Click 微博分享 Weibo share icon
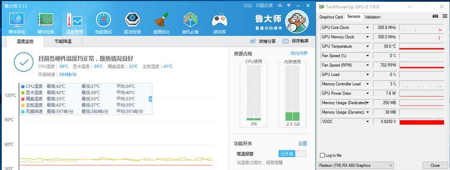This screenshot has height=170, width=450. coord(253,41)
